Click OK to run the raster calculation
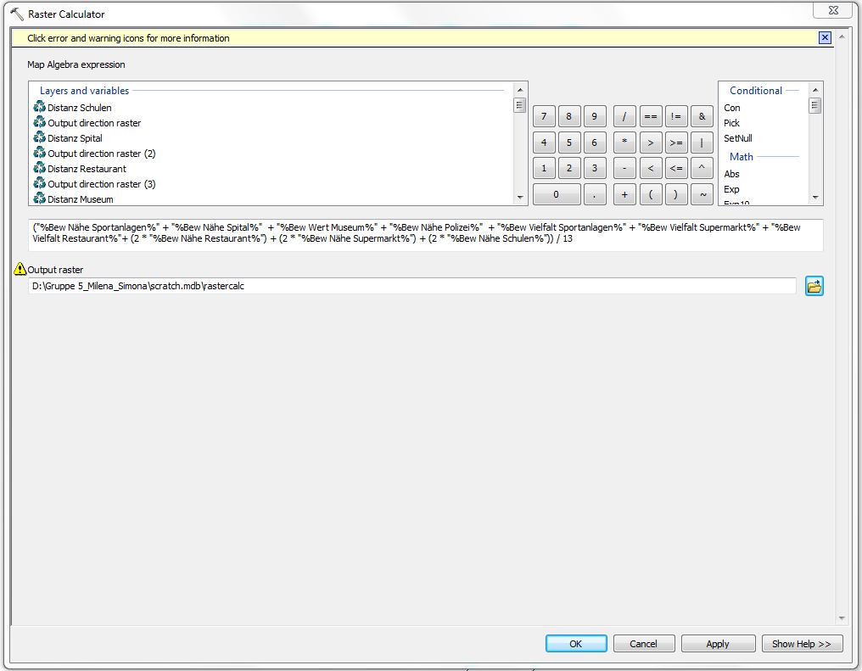Image resolution: width=862 pixels, height=671 pixels. tap(575, 643)
